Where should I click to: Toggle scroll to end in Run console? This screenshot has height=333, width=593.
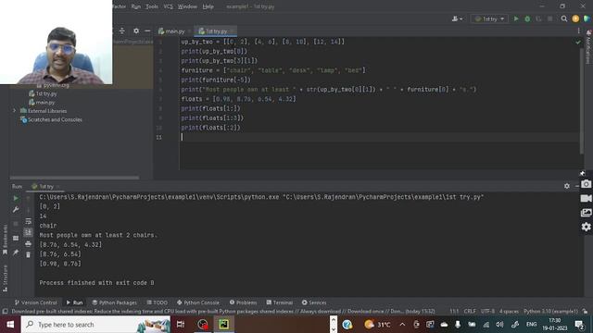tap(28, 232)
